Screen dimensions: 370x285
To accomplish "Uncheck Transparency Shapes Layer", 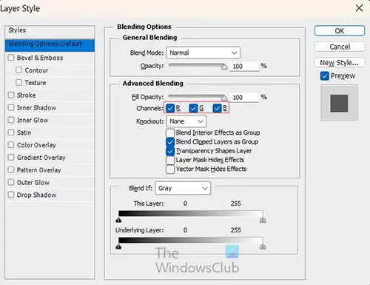I will pyautogui.click(x=170, y=151).
